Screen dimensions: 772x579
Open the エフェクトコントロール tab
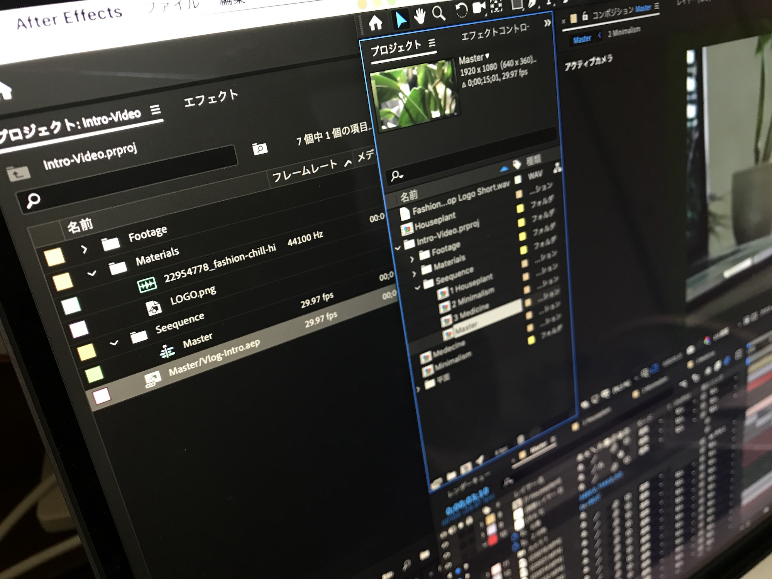coord(495,32)
